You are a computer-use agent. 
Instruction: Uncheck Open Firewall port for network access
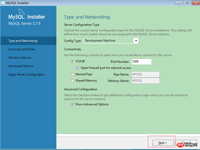[77, 68]
